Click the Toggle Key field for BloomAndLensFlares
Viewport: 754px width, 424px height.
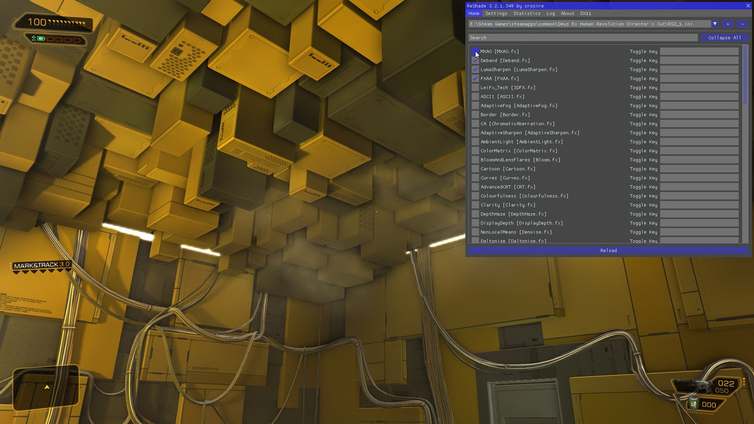coord(699,160)
